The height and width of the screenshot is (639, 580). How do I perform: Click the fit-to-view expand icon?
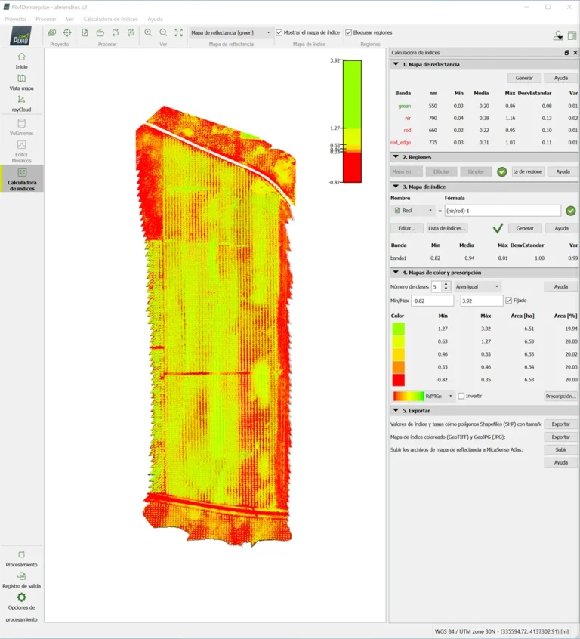[x=178, y=32]
